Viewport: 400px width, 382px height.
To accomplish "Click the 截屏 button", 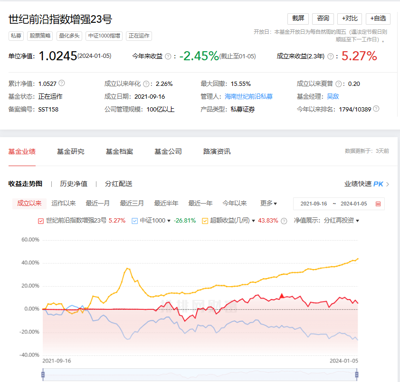I will point(298,19).
